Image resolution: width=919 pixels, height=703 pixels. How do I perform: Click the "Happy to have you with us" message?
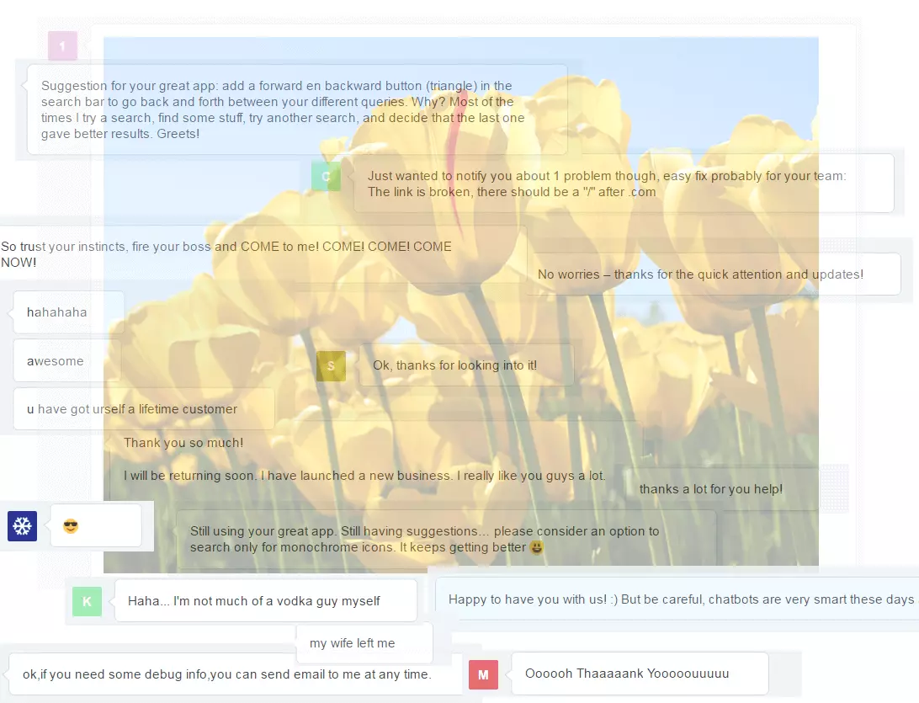pyautogui.click(x=680, y=599)
